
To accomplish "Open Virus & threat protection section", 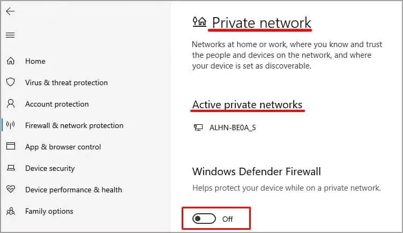I will 66,82.
